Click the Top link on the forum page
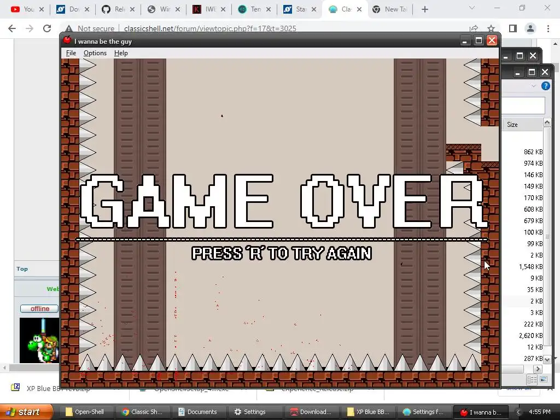The width and height of the screenshot is (560, 420). tap(22, 269)
